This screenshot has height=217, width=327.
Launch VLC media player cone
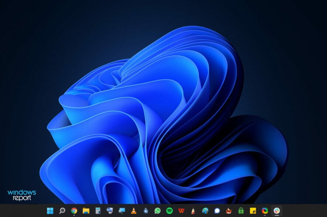tap(134, 210)
